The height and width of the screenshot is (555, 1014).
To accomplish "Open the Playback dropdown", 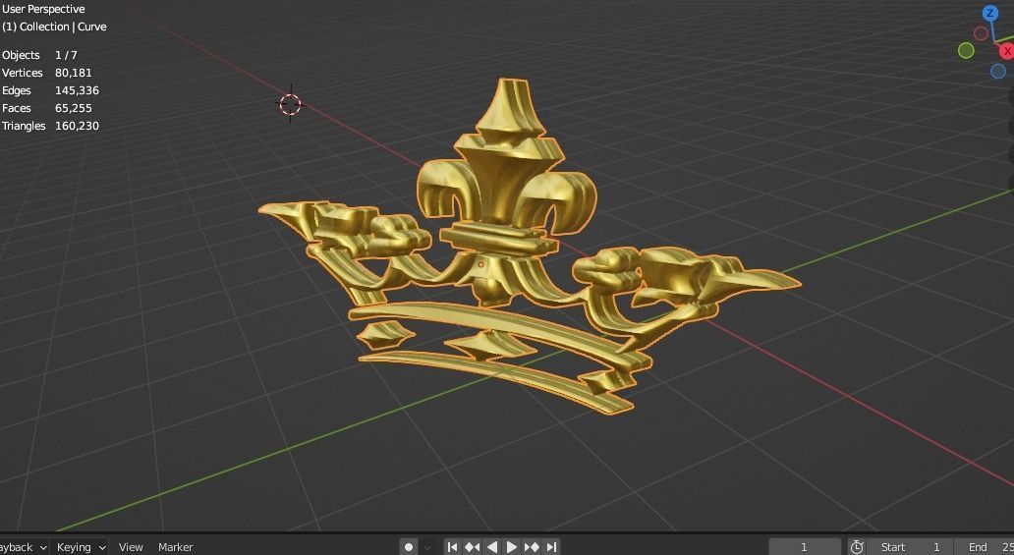I will click(x=24, y=547).
